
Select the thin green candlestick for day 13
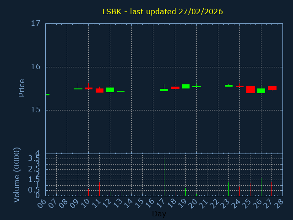(x=121, y=91)
